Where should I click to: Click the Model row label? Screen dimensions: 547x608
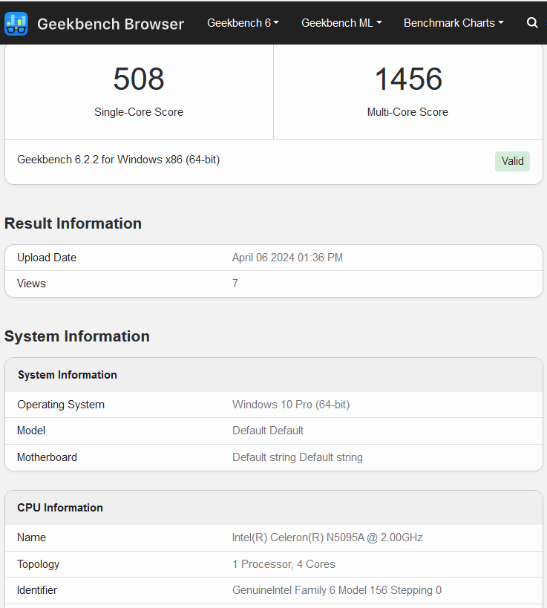[31, 431]
